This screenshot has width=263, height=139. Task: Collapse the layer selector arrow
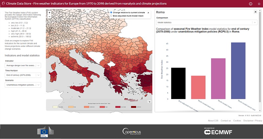(x=148, y=13)
